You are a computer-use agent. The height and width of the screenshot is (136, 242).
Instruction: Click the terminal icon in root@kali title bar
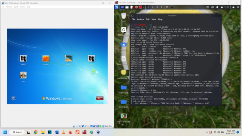[x=132, y=16]
